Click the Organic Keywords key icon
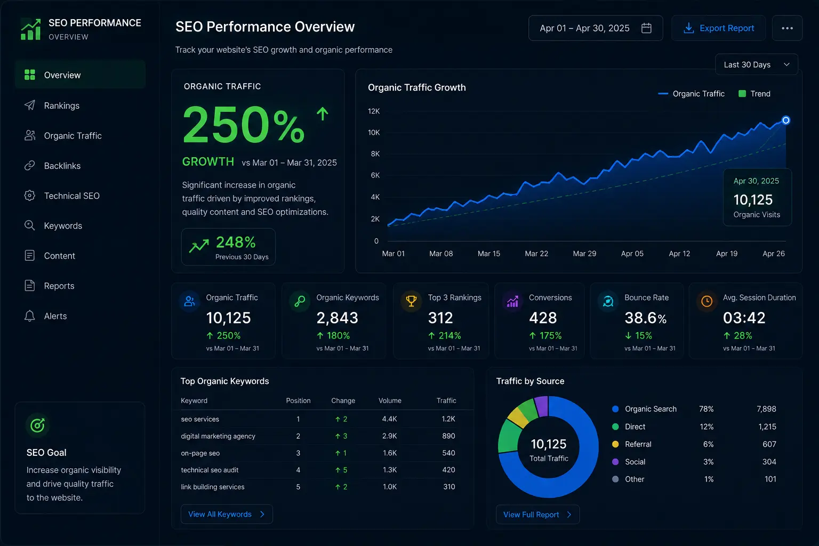The image size is (819, 546). [x=300, y=301]
